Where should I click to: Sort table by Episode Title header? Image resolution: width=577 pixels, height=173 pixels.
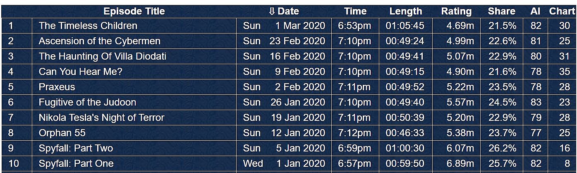click(134, 12)
